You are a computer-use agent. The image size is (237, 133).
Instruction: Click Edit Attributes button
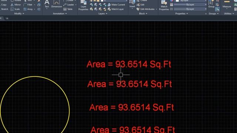(146, 9)
